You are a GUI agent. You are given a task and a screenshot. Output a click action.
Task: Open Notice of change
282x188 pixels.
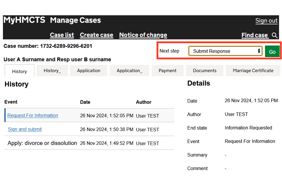pos(143,35)
